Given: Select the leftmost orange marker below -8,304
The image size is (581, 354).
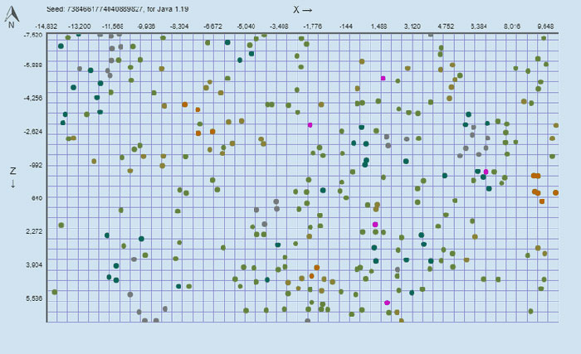Looking at the screenshot, I should pyautogui.click(x=185, y=104).
